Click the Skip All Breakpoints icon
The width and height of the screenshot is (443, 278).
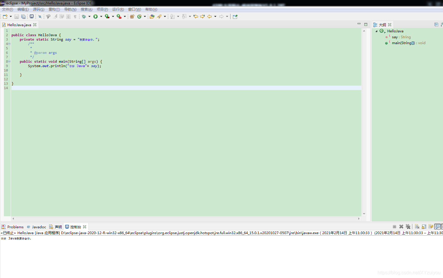click(40, 16)
